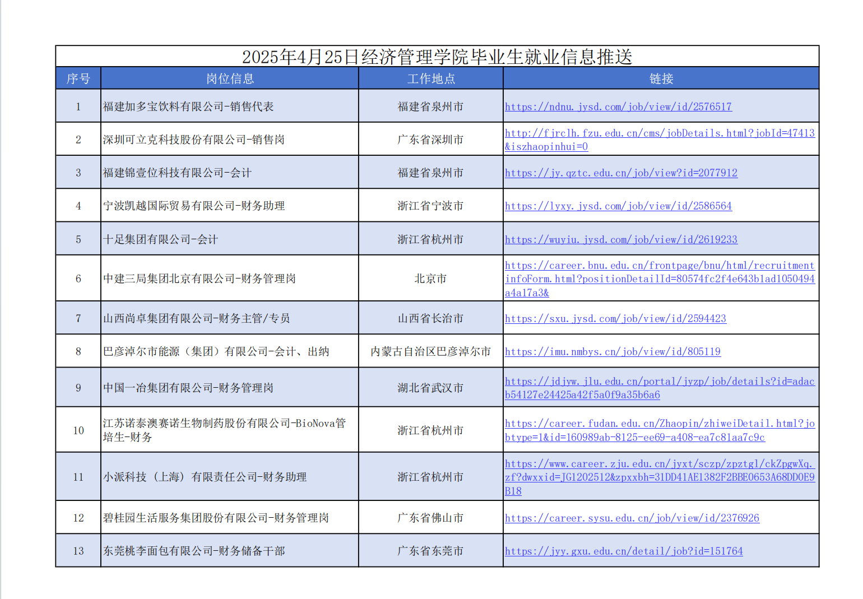This screenshot has width=863, height=599.
Task: Open the fjrclh.fzu.edu.cn job details link
Action: click(x=660, y=133)
